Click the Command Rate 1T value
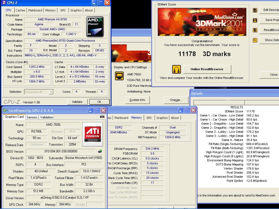This screenshot has height=209, width=279. [x=152, y=183]
